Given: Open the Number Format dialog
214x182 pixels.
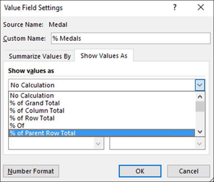Looking at the screenshot, I should tap(31, 171).
